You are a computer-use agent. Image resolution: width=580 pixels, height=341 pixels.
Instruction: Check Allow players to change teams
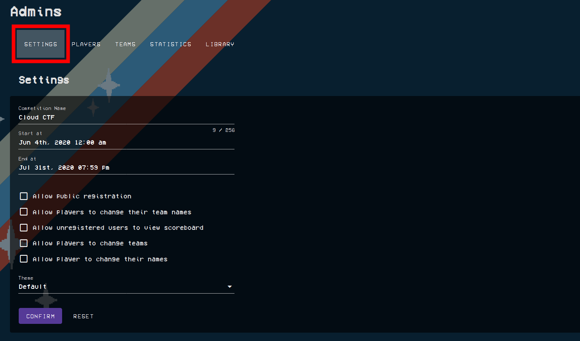tap(23, 243)
